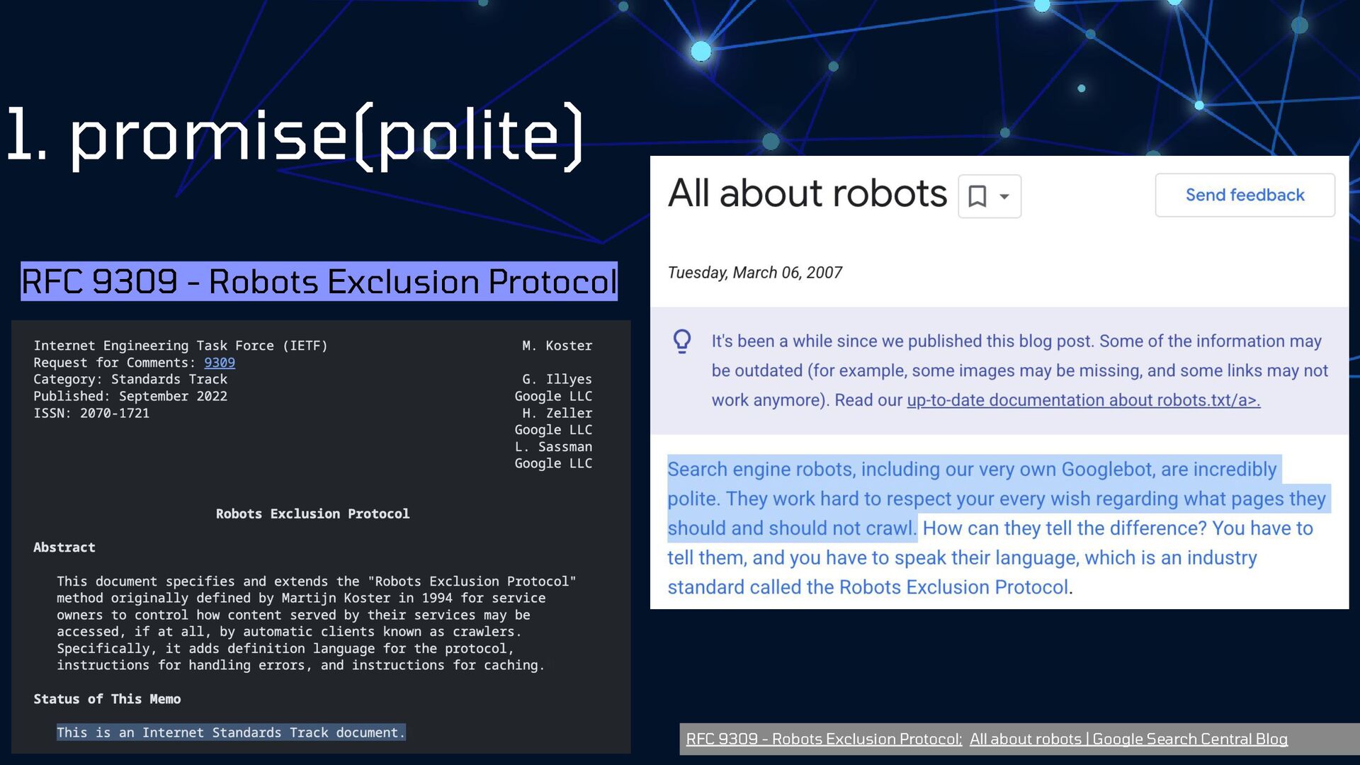Click 'Published: September 2022' line

130,396
